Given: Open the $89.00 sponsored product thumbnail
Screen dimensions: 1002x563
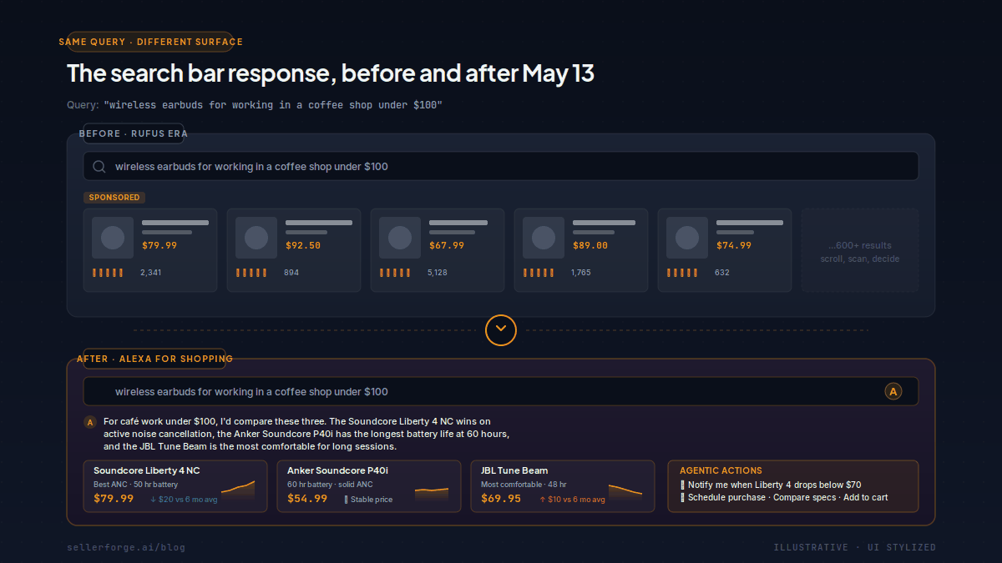Looking at the screenshot, I should pos(544,238).
